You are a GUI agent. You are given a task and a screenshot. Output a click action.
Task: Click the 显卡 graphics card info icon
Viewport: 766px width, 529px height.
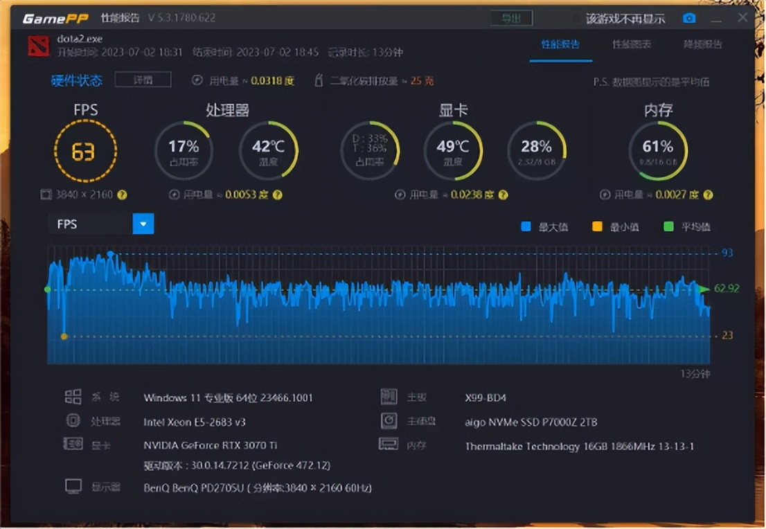(73, 444)
